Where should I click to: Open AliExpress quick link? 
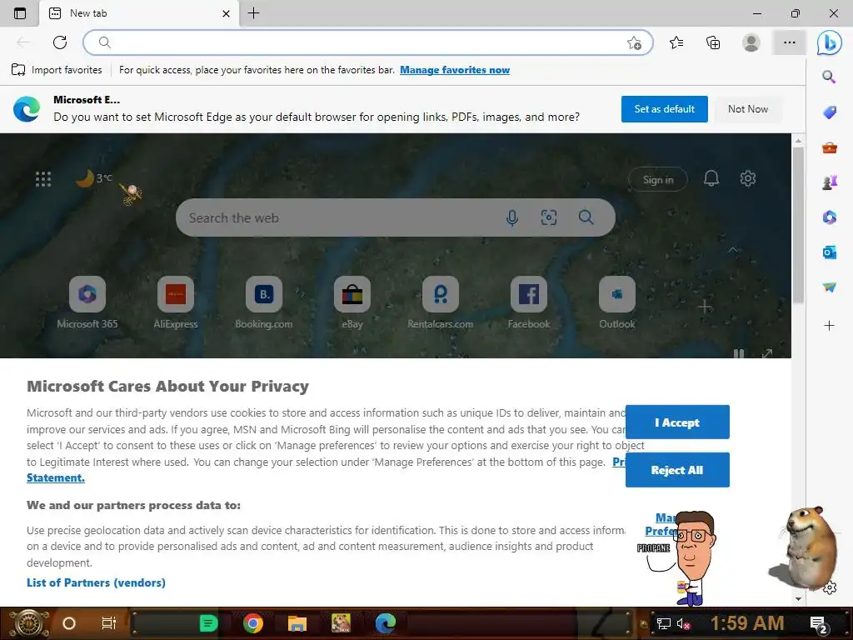(175, 302)
